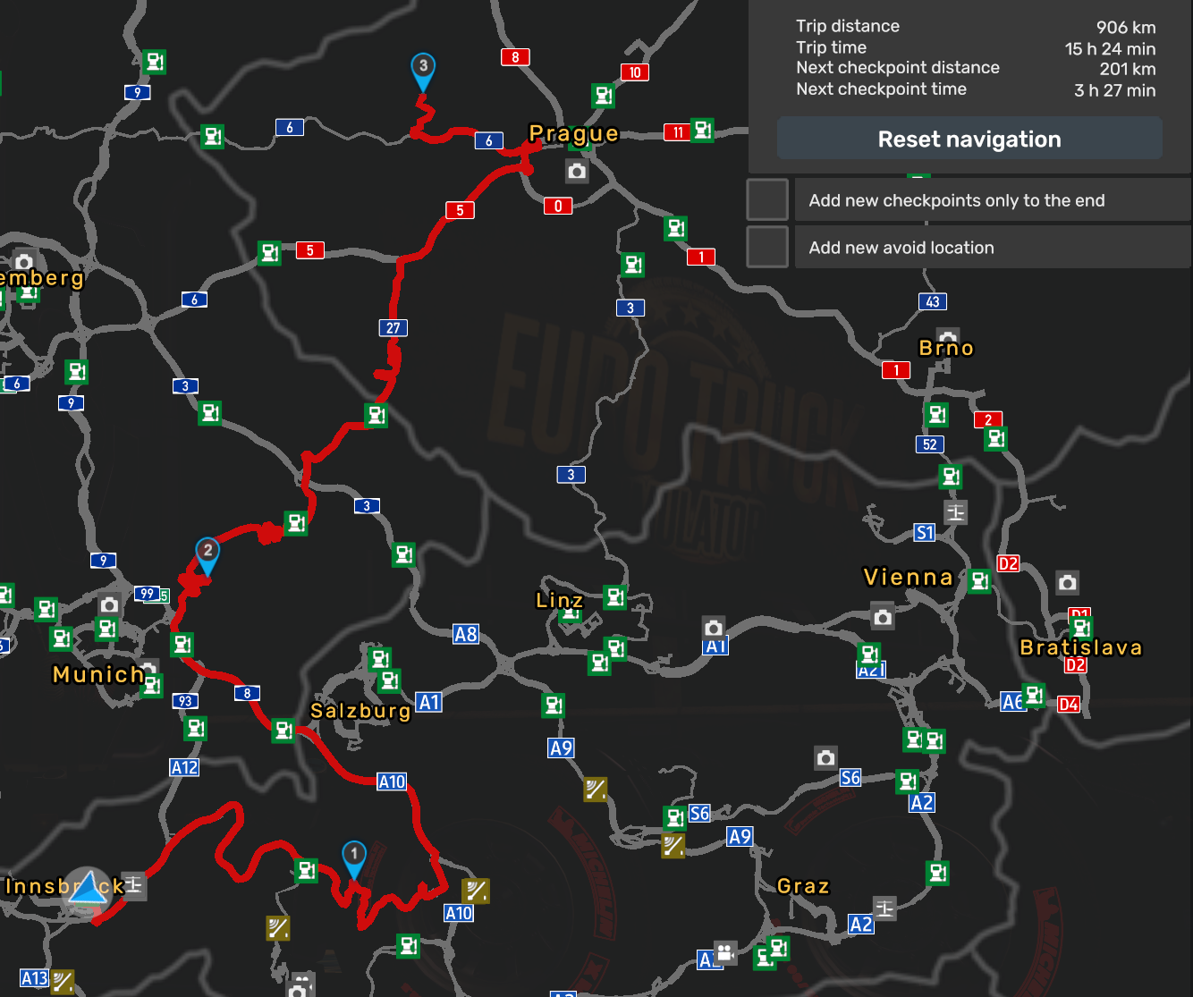Click the gas station beside the Vienna label

point(980,582)
